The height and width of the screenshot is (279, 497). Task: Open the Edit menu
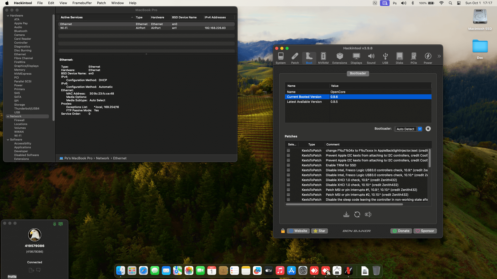coord(51,3)
